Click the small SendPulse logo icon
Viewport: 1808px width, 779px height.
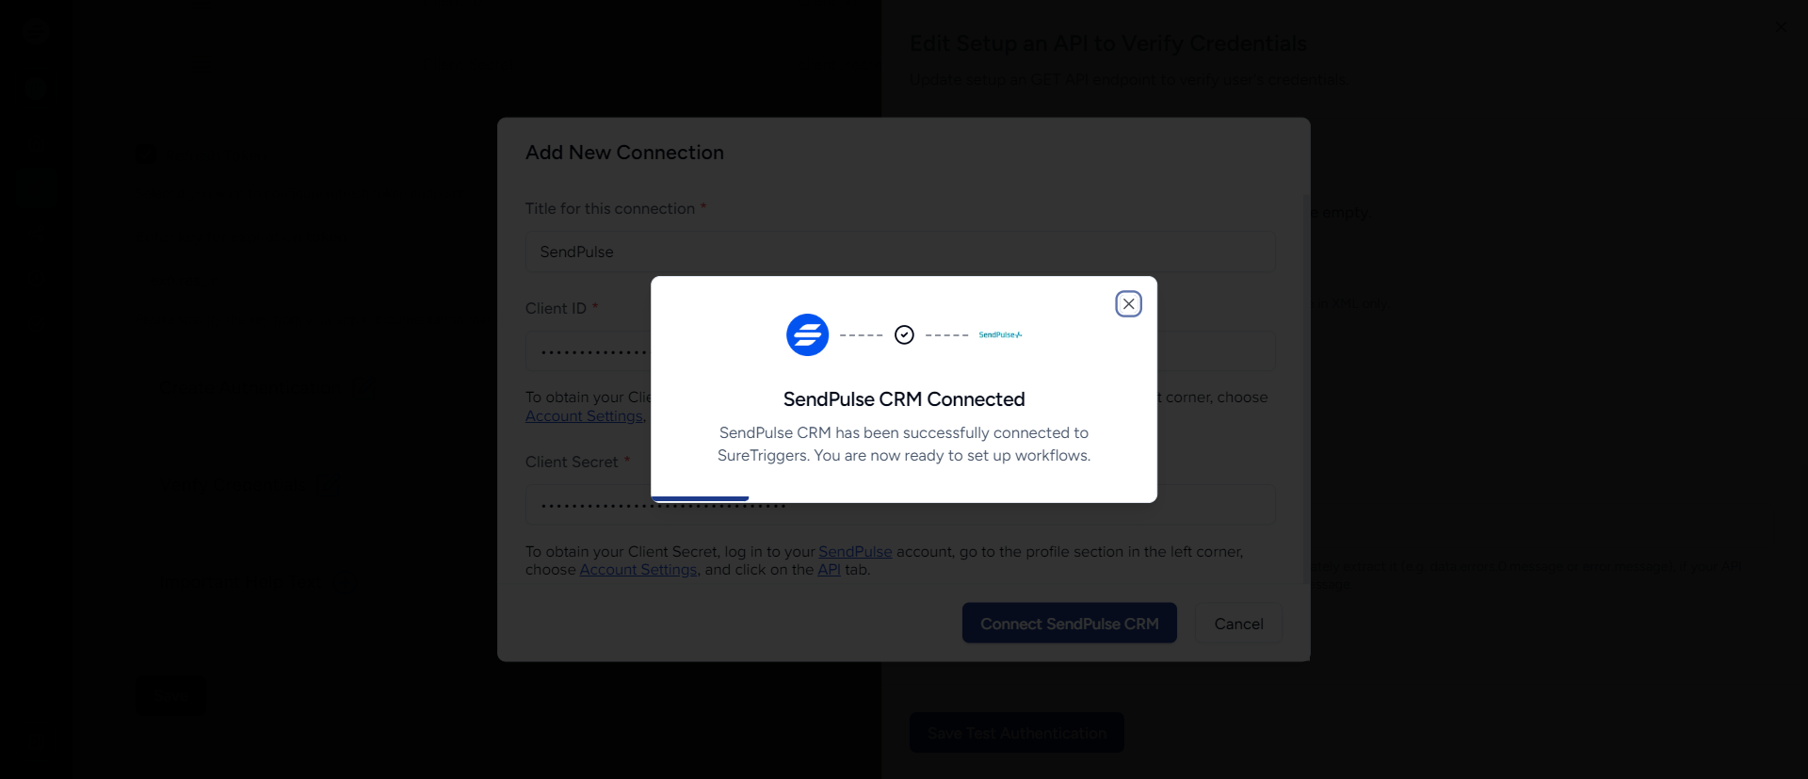pos(999,334)
